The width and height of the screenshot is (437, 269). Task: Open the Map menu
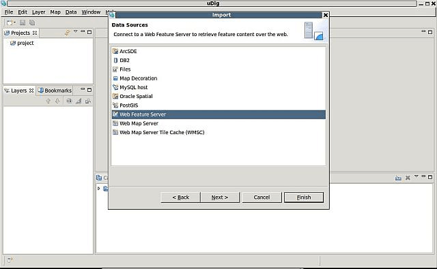pos(55,12)
